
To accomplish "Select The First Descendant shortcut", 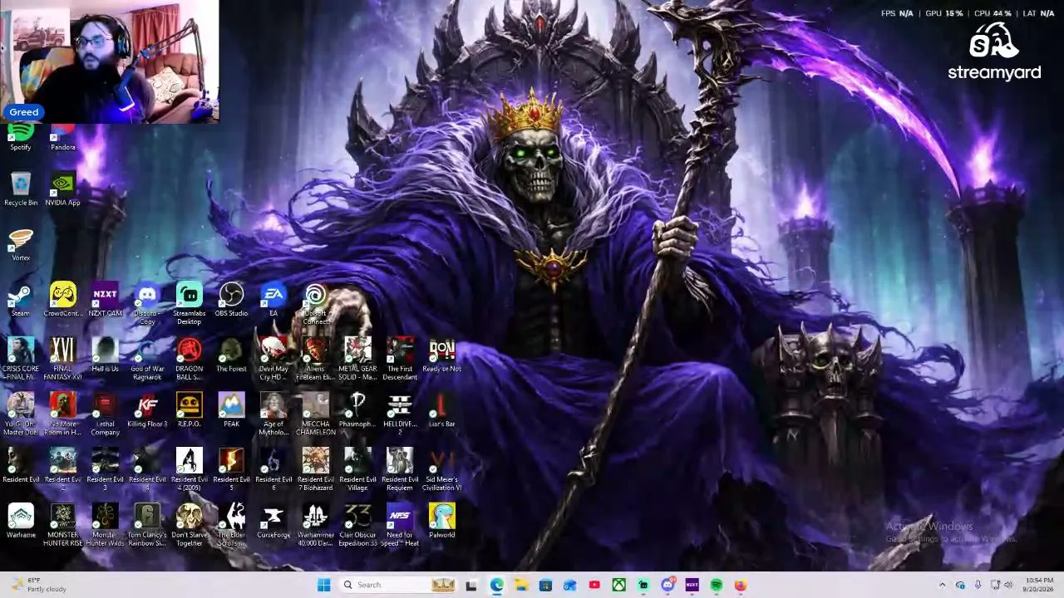I will pyautogui.click(x=400, y=360).
